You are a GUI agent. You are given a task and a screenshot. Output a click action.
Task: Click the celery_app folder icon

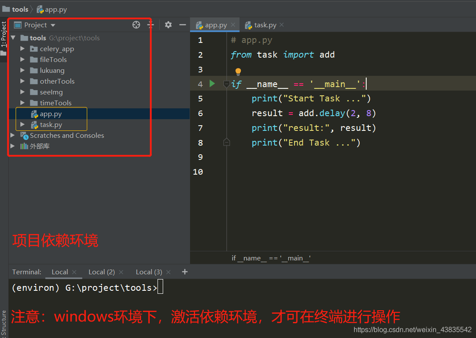[34, 49]
